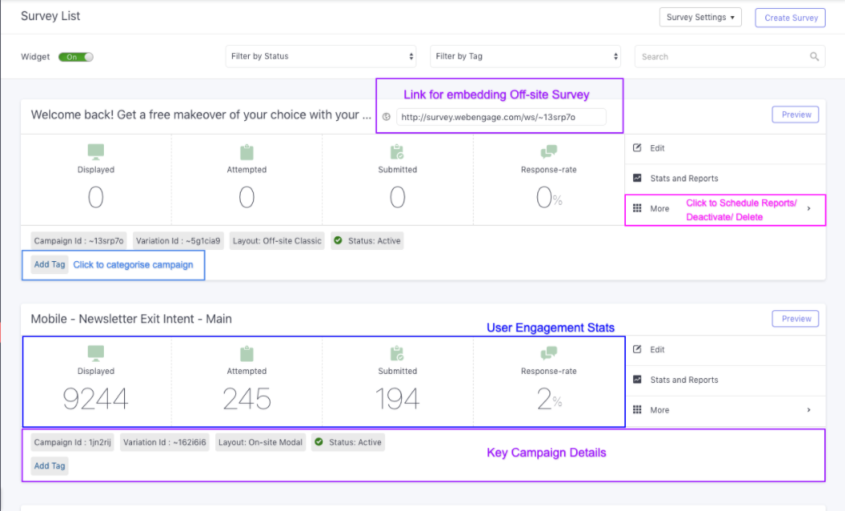The image size is (845, 511).
Task: Click the Variation Id : ~162i6i6 label
Action: click(164, 442)
